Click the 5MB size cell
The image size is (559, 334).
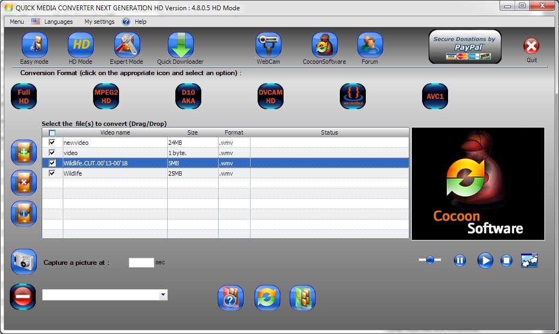(193, 163)
